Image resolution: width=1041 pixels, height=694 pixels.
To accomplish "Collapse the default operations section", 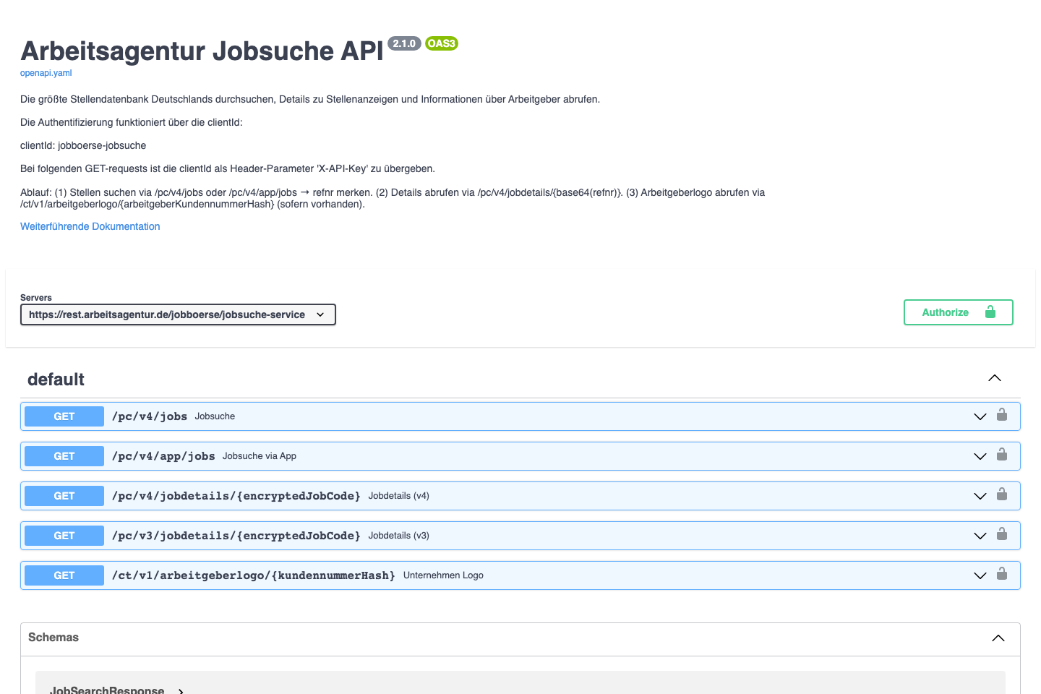I will pos(994,377).
